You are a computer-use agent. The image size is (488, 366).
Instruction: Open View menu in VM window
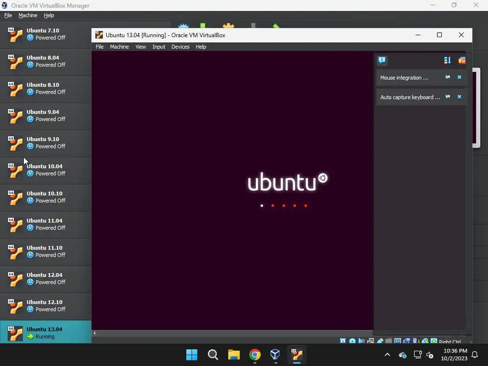pyautogui.click(x=141, y=47)
